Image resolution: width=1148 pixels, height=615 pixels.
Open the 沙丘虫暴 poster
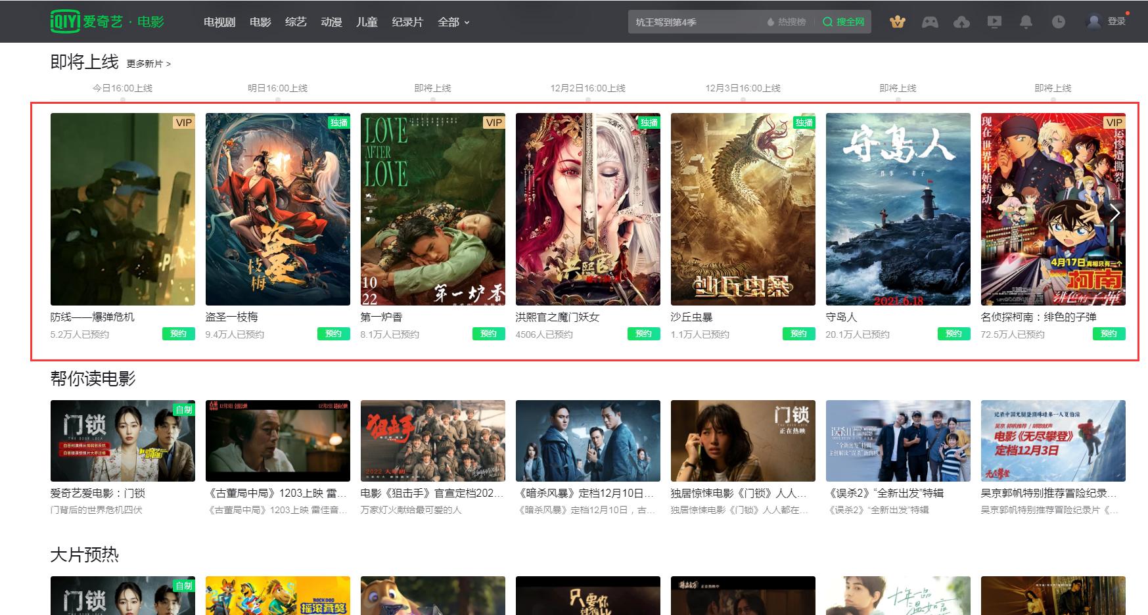pyautogui.click(x=743, y=209)
